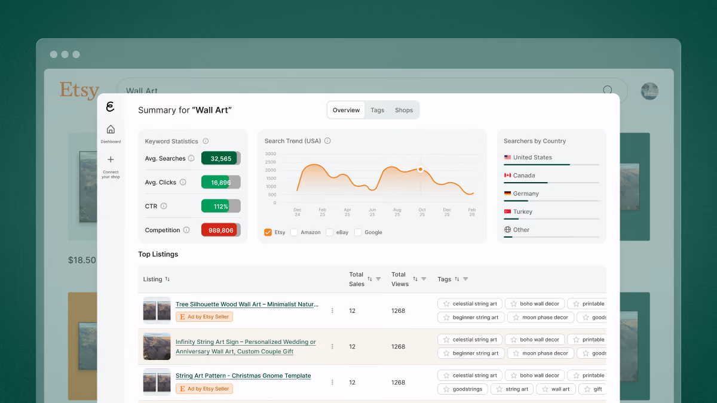Viewport: 717px width, 403px height.
Task: Switch to the Shops tab
Action: pyautogui.click(x=404, y=110)
